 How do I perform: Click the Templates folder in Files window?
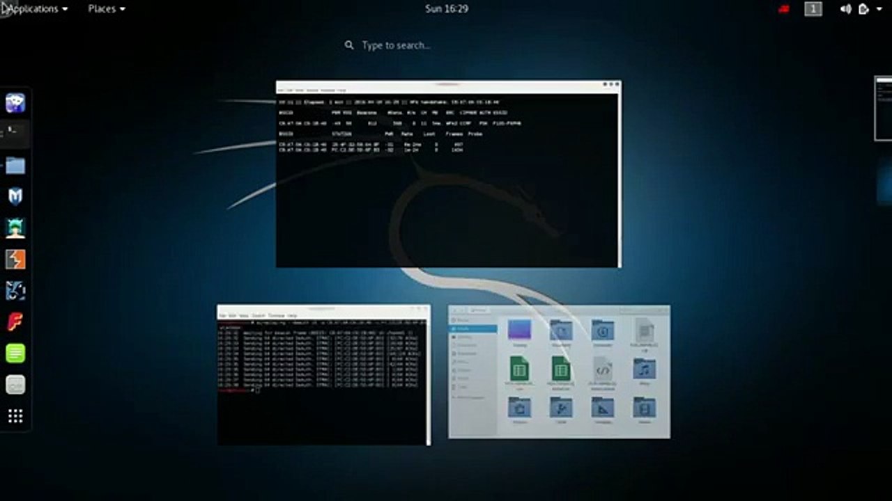(x=603, y=411)
